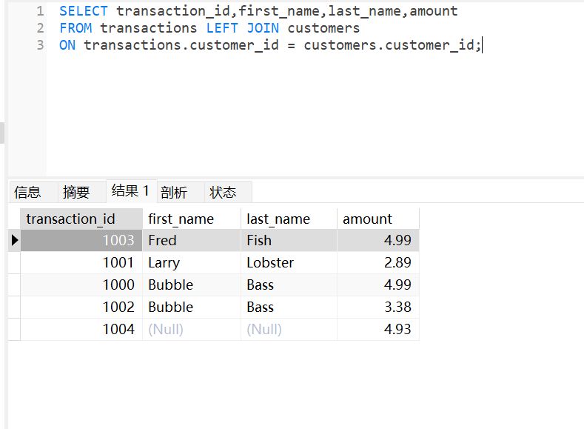
Task: Place cursor in the SELECT statement line
Action: (x=258, y=11)
